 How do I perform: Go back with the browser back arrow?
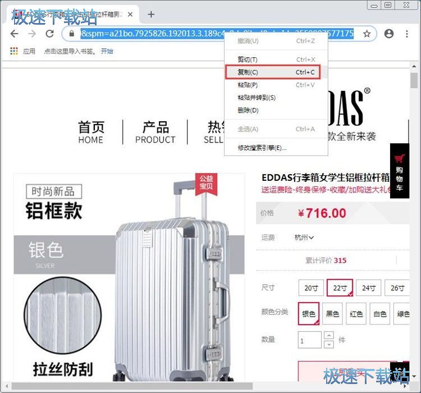click(14, 34)
